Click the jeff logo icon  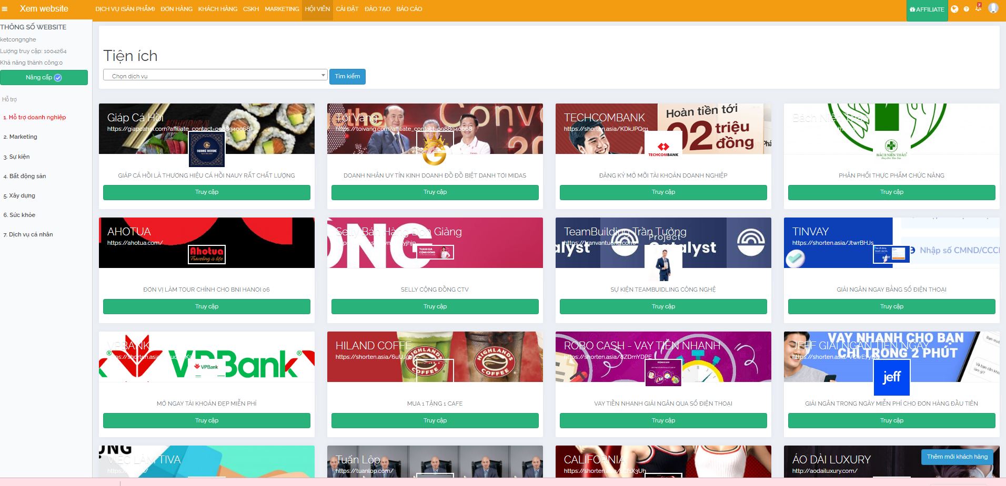tap(891, 377)
